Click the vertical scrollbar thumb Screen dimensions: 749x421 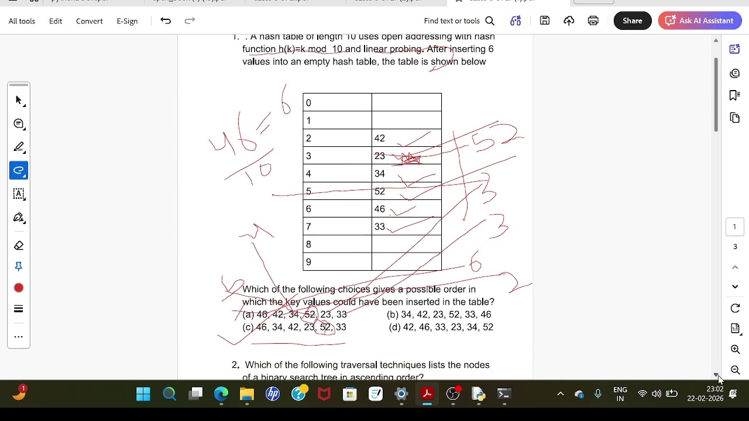(x=716, y=95)
